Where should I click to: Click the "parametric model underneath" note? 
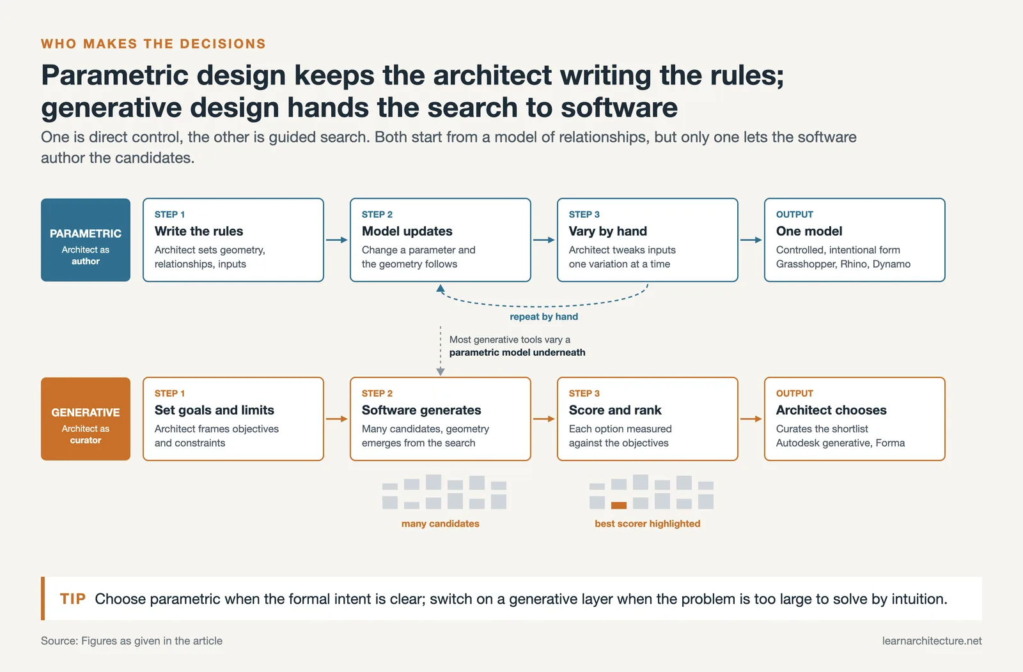(x=517, y=353)
